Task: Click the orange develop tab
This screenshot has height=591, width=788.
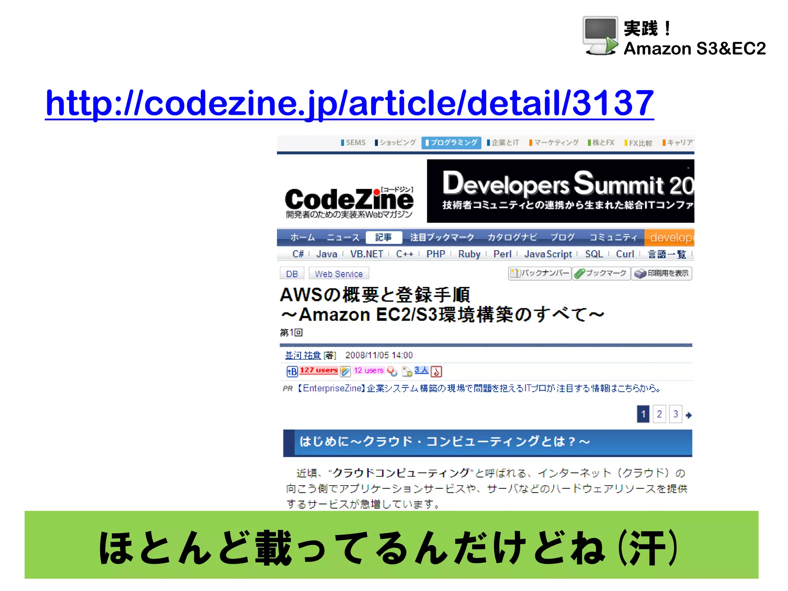Action: (669, 237)
